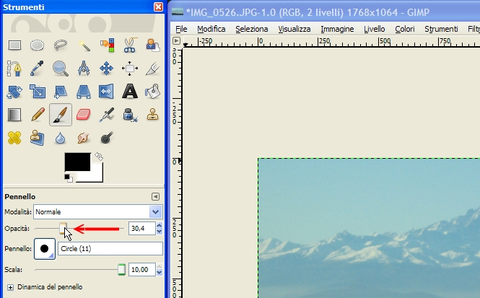This screenshot has width=480, height=298.
Task: Select the Move tool
Action: pyautogui.click(x=107, y=69)
